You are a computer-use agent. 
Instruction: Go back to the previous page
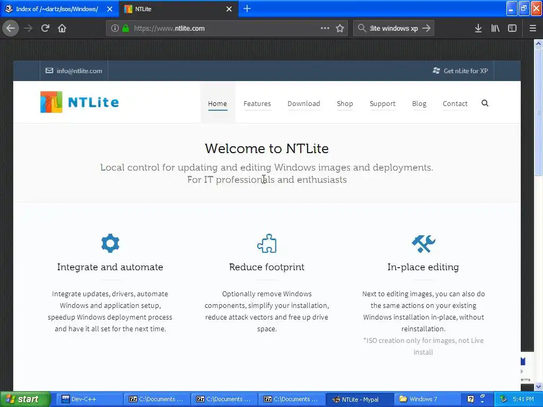(x=11, y=28)
